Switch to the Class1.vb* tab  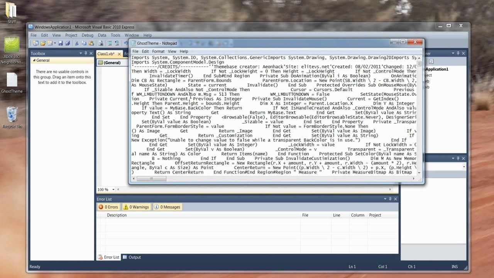pyautogui.click(x=110, y=54)
